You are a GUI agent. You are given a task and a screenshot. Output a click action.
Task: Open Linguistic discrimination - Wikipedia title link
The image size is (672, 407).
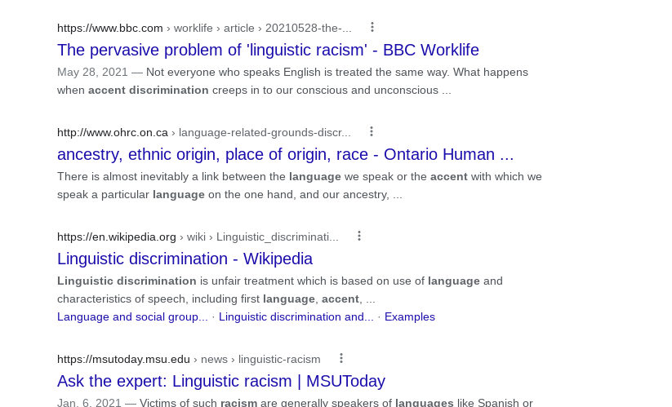(x=185, y=259)
